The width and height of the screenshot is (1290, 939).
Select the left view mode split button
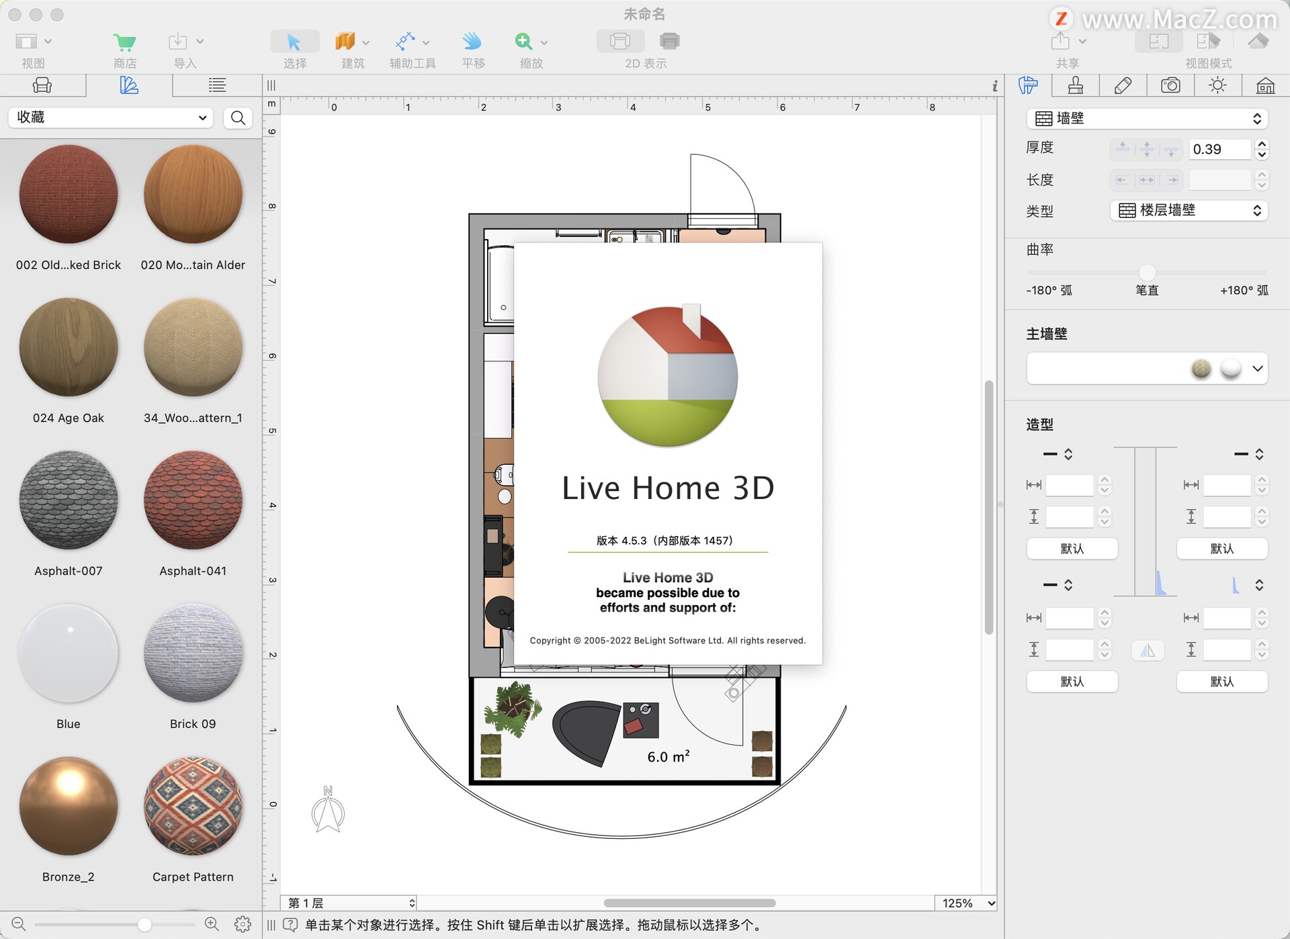[x=1159, y=42]
